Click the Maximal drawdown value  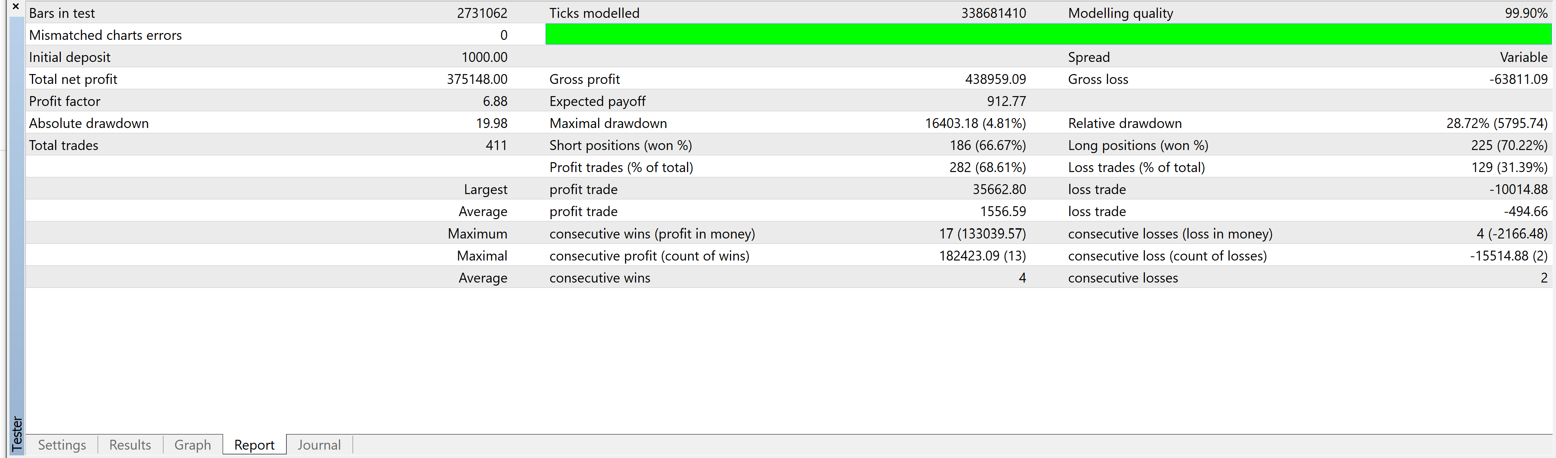pyautogui.click(x=975, y=123)
